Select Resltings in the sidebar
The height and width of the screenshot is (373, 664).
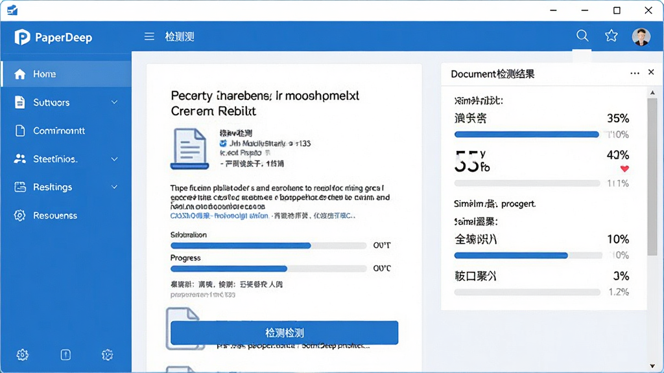click(66, 187)
